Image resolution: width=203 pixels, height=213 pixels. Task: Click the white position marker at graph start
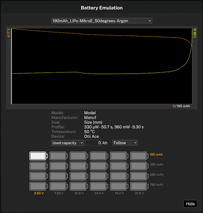pyautogui.click(x=12, y=66)
